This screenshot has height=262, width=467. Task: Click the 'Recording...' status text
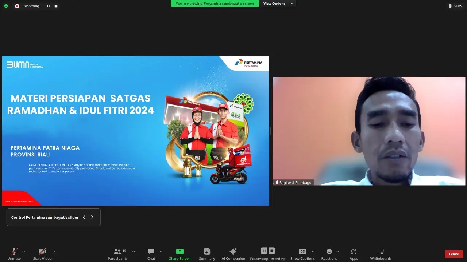coord(32,6)
